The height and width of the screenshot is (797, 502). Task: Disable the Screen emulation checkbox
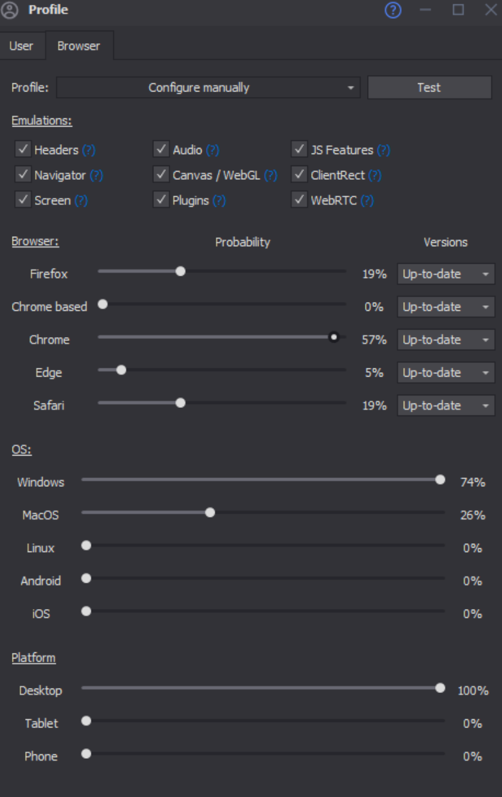pos(23,200)
